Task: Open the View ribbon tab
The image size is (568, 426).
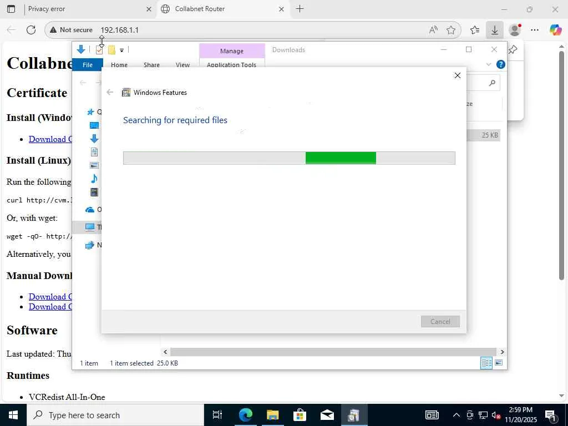Action: pyautogui.click(x=182, y=64)
